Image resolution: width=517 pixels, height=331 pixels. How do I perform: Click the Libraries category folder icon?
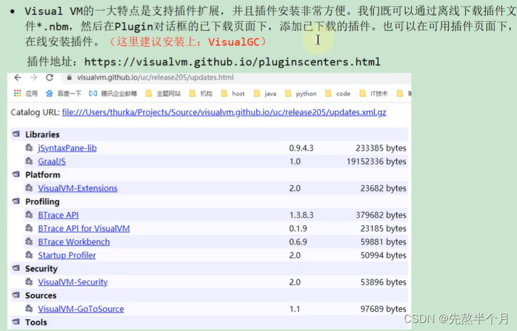16,134
